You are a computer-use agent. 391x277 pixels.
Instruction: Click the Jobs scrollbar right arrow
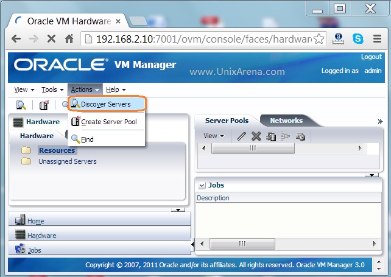tap(375, 244)
